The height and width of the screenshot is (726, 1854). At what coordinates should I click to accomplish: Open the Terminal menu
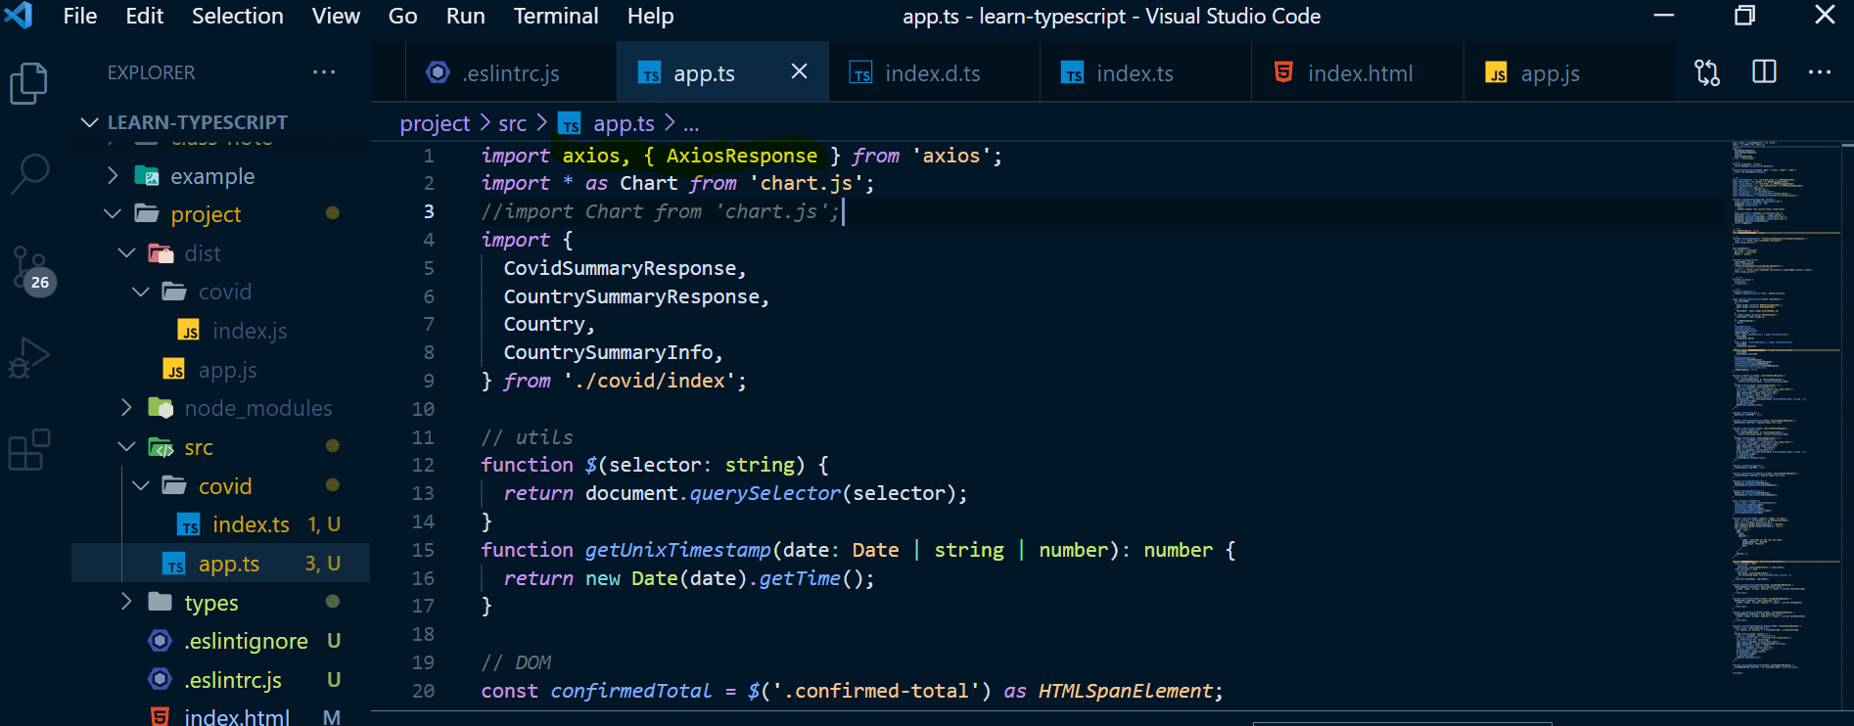(555, 16)
